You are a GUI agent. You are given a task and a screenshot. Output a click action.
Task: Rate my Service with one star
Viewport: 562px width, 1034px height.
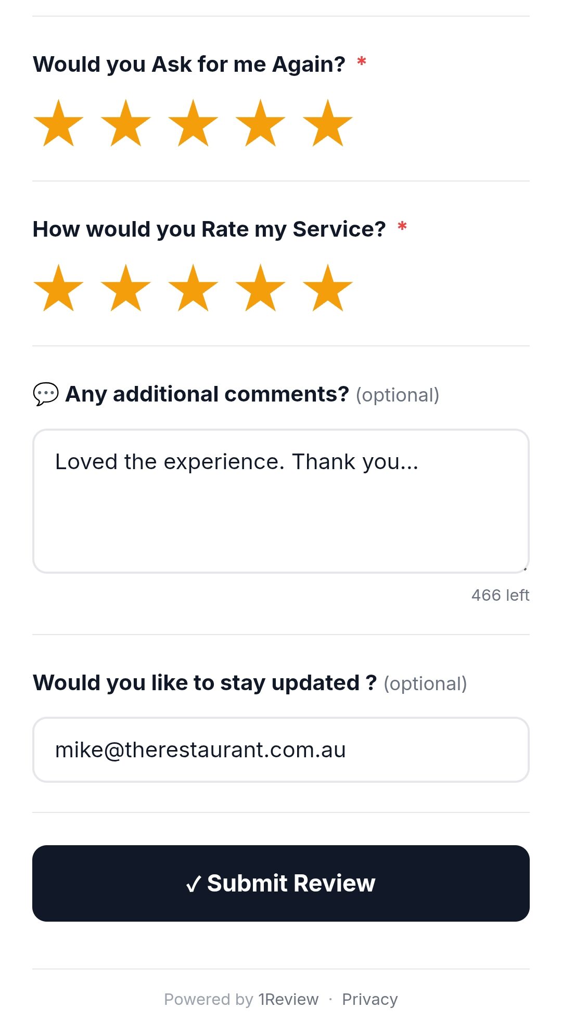tap(58, 289)
